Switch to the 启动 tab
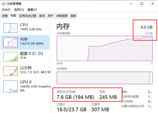This screenshot has width=158, height=113. click(42, 16)
